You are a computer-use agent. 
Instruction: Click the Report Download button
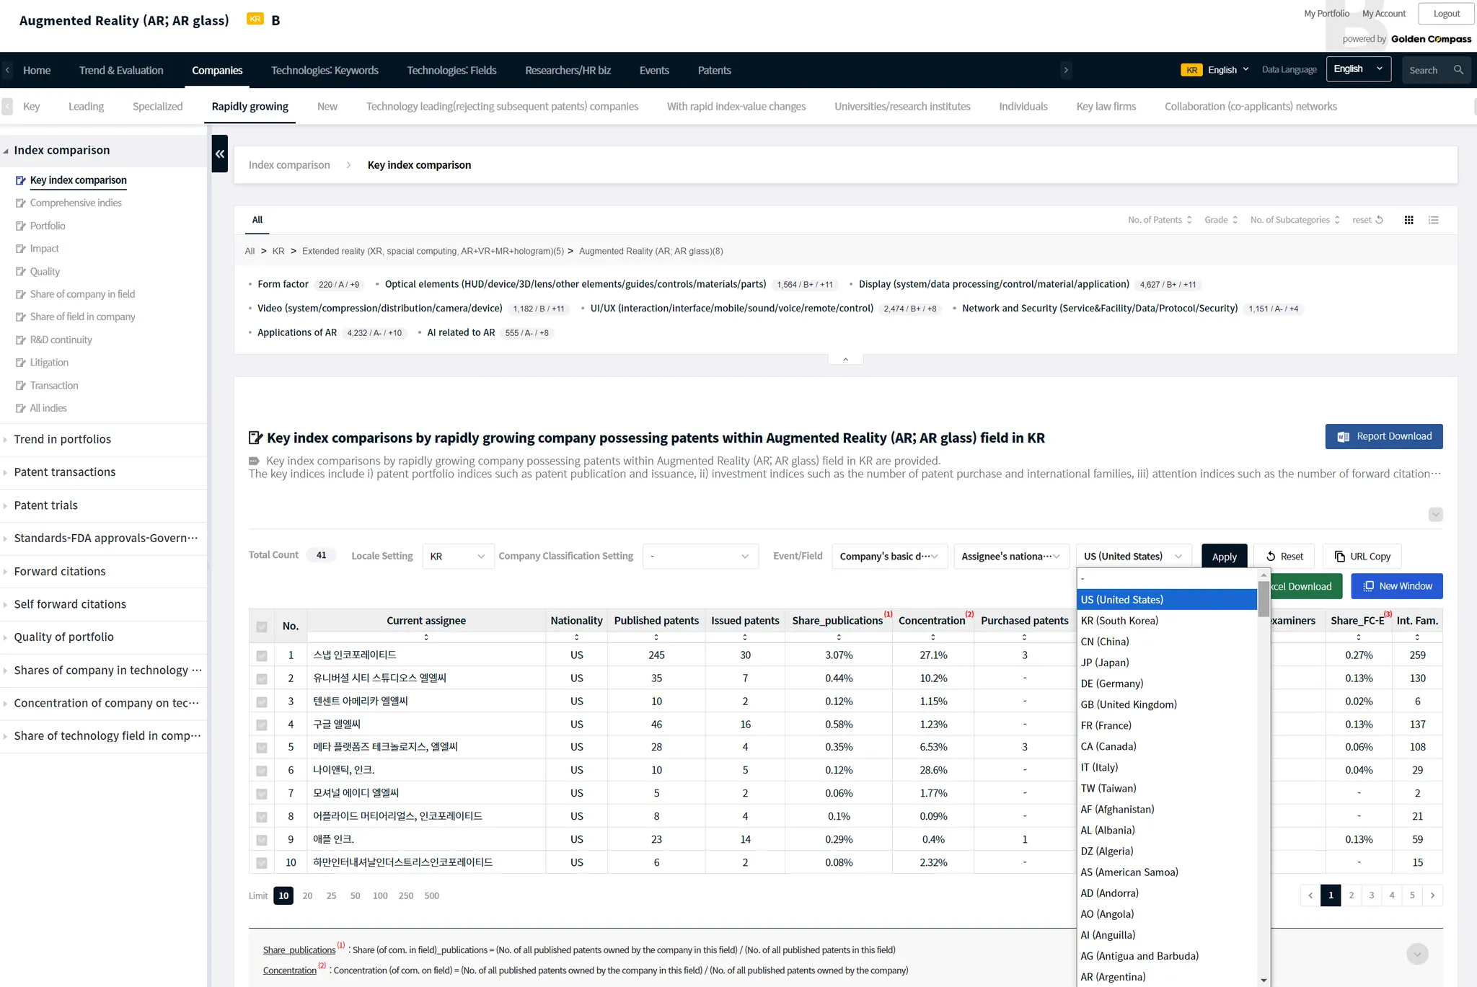(1383, 436)
